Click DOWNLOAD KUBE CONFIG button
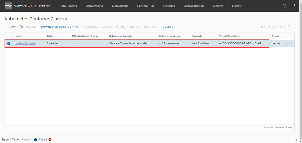The image size is (302, 143). [x=60, y=27]
